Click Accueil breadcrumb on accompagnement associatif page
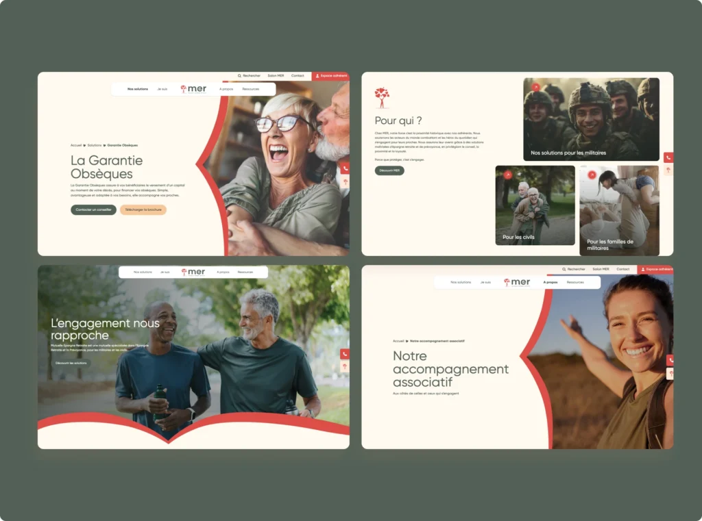This screenshot has height=521, width=702. tap(398, 341)
